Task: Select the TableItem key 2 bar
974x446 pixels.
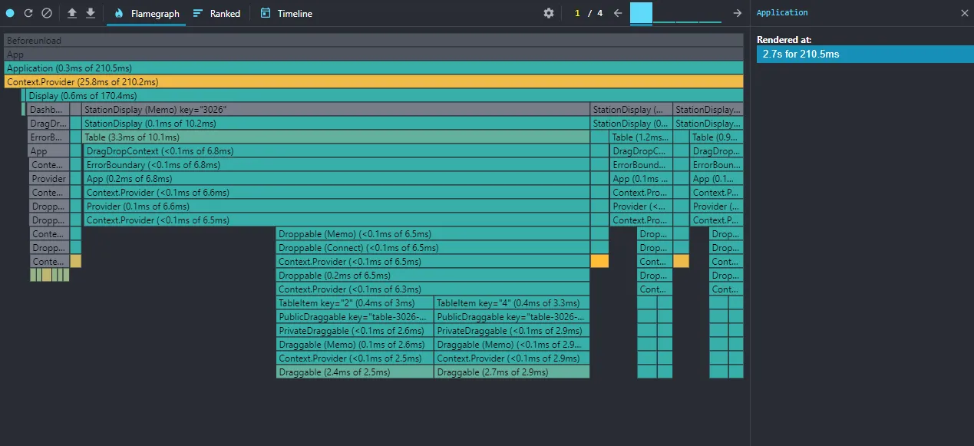Action: [355, 302]
